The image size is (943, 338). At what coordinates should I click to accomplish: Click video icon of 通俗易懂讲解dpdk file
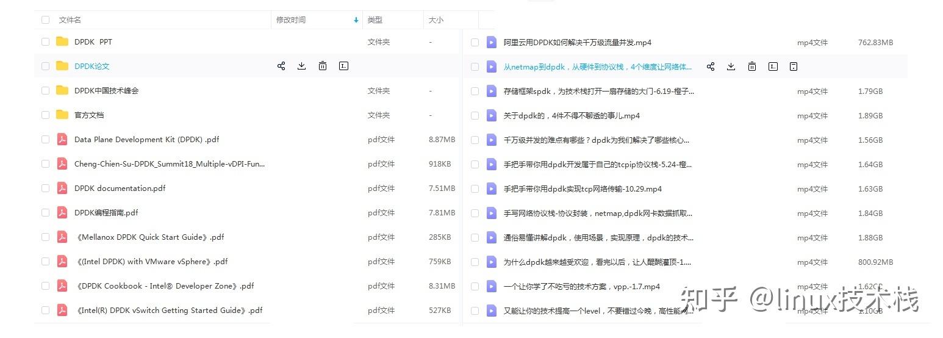pyautogui.click(x=492, y=237)
